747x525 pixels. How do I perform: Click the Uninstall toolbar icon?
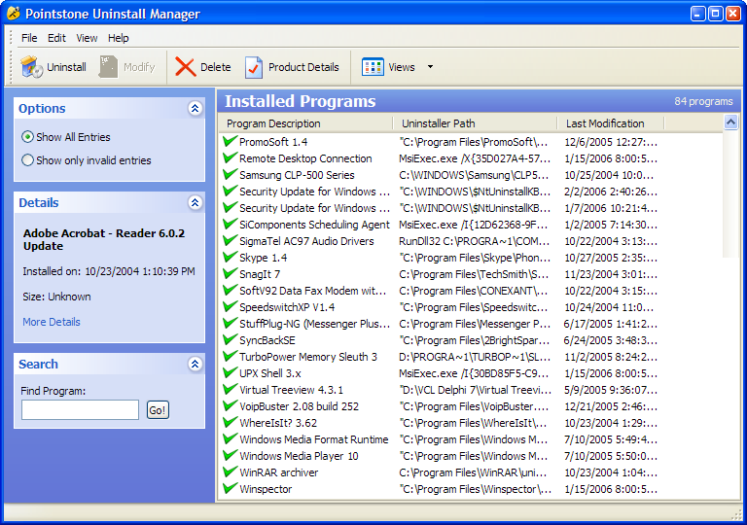click(x=32, y=67)
